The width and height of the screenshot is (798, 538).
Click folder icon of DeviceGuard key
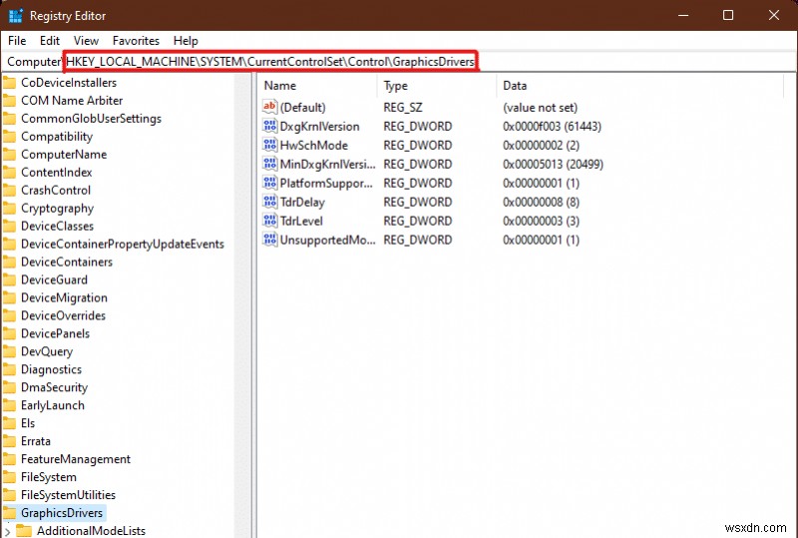point(9,279)
